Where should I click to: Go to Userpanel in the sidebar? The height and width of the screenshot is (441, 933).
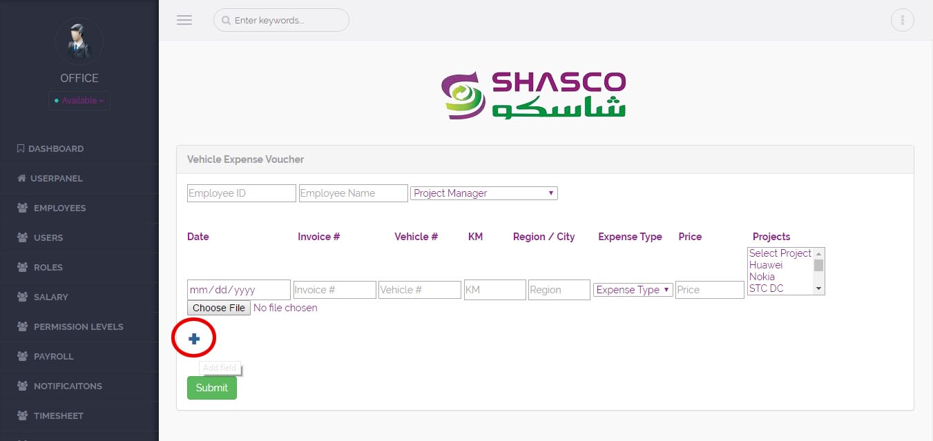[56, 178]
